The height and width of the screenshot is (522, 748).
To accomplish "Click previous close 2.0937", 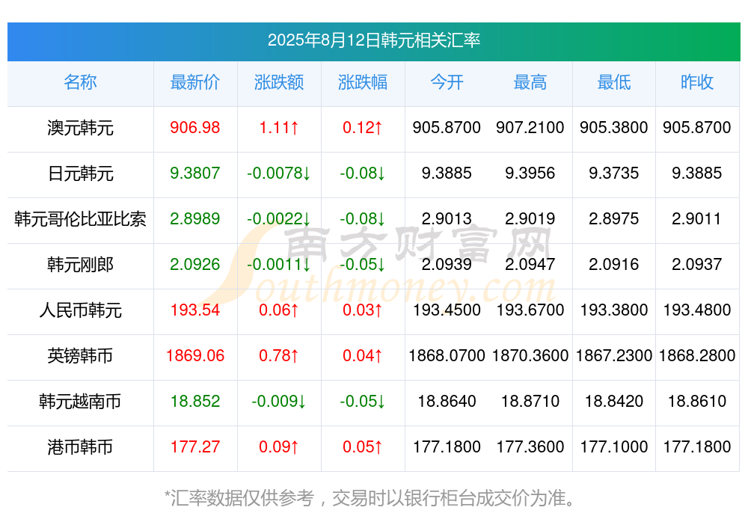I will point(697,264).
